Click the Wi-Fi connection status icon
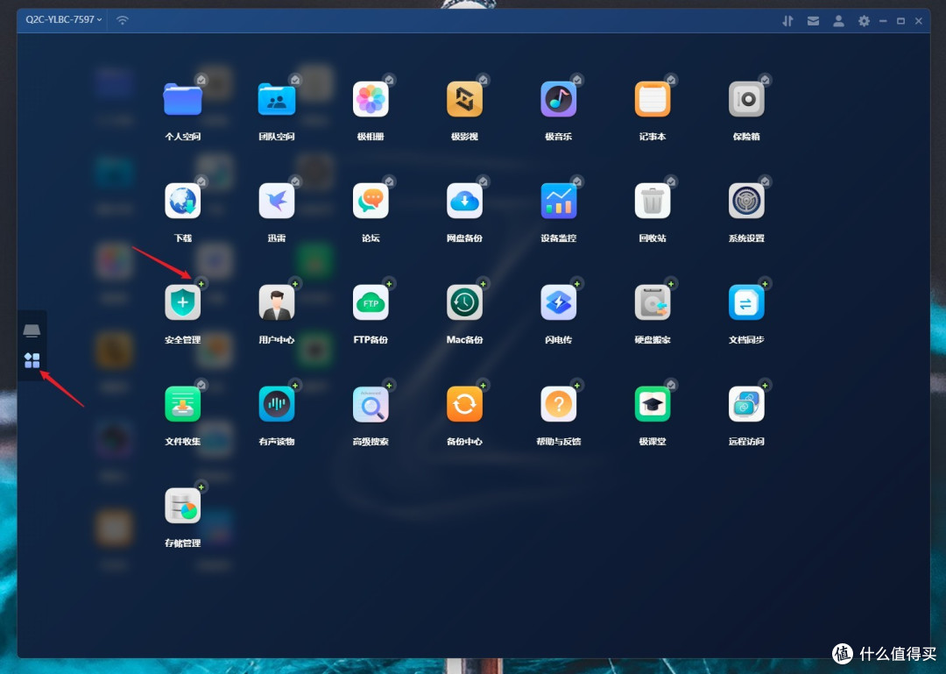 coord(123,20)
